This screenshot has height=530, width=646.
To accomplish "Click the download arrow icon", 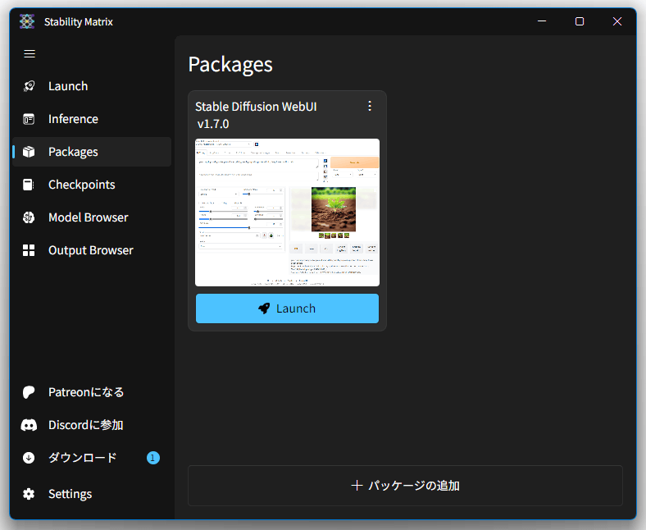I will pyautogui.click(x=29, y=458).
